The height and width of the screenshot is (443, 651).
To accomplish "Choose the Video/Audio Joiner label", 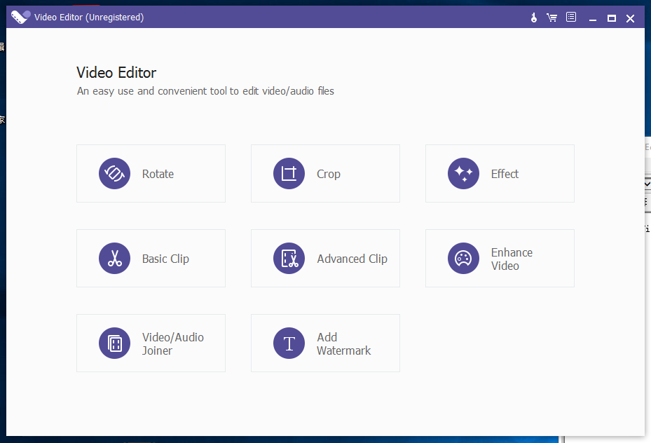I will pos(172,343).
